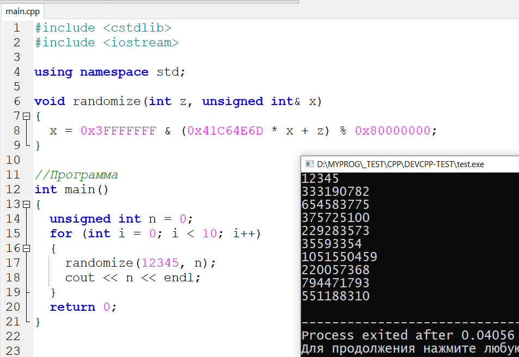Switch to the main.cpp editor tab
The image size is (519, 357).
pos(22,11)
